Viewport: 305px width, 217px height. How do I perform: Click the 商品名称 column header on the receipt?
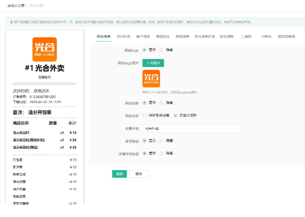pyautogui.click(x=21, y=123)
